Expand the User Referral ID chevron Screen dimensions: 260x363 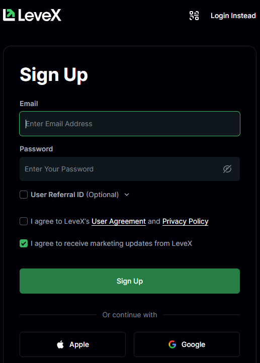[127, 195]
